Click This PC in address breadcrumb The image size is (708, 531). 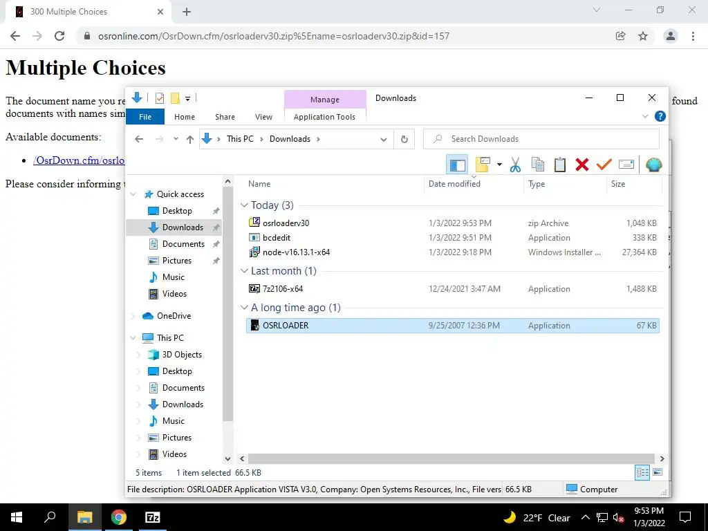(x=240, y=139)
